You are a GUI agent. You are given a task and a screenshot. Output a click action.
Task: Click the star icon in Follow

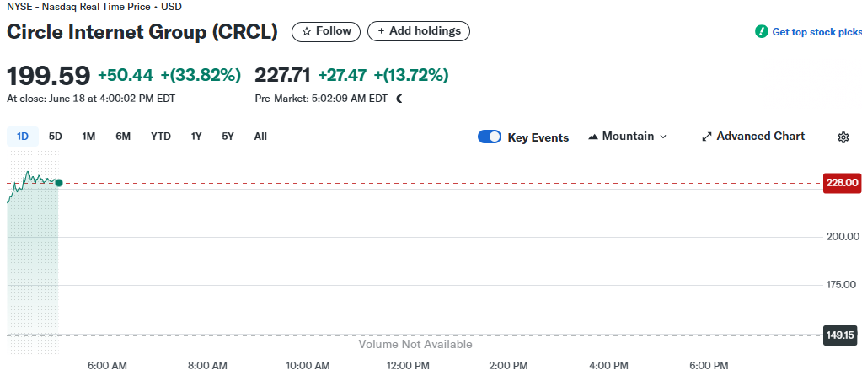[x=307, y=31]
